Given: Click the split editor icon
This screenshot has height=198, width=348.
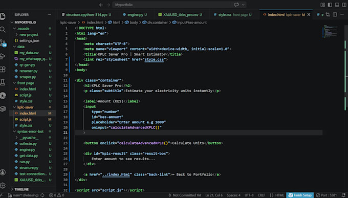Looking at the screenshot, I should click(335, 15).
